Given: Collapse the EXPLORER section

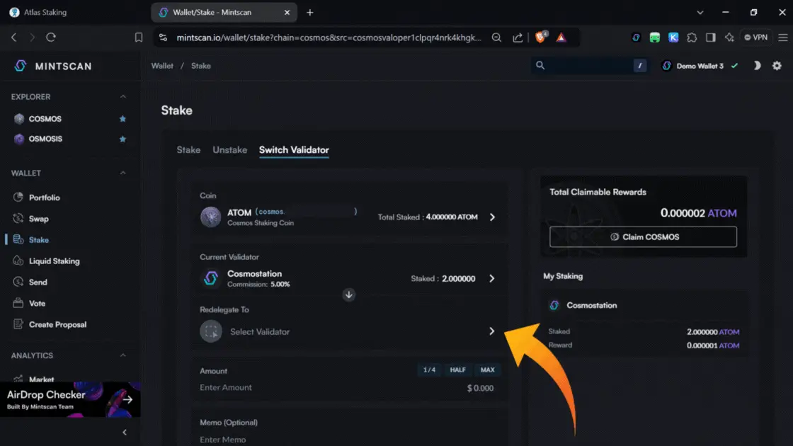Looking at the screenshot, I should [x=122, y=97].
